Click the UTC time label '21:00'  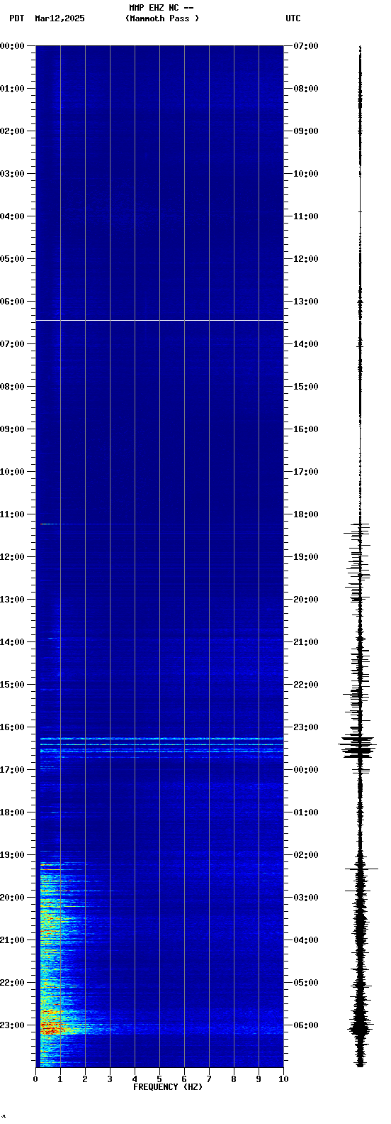(306, 642)
